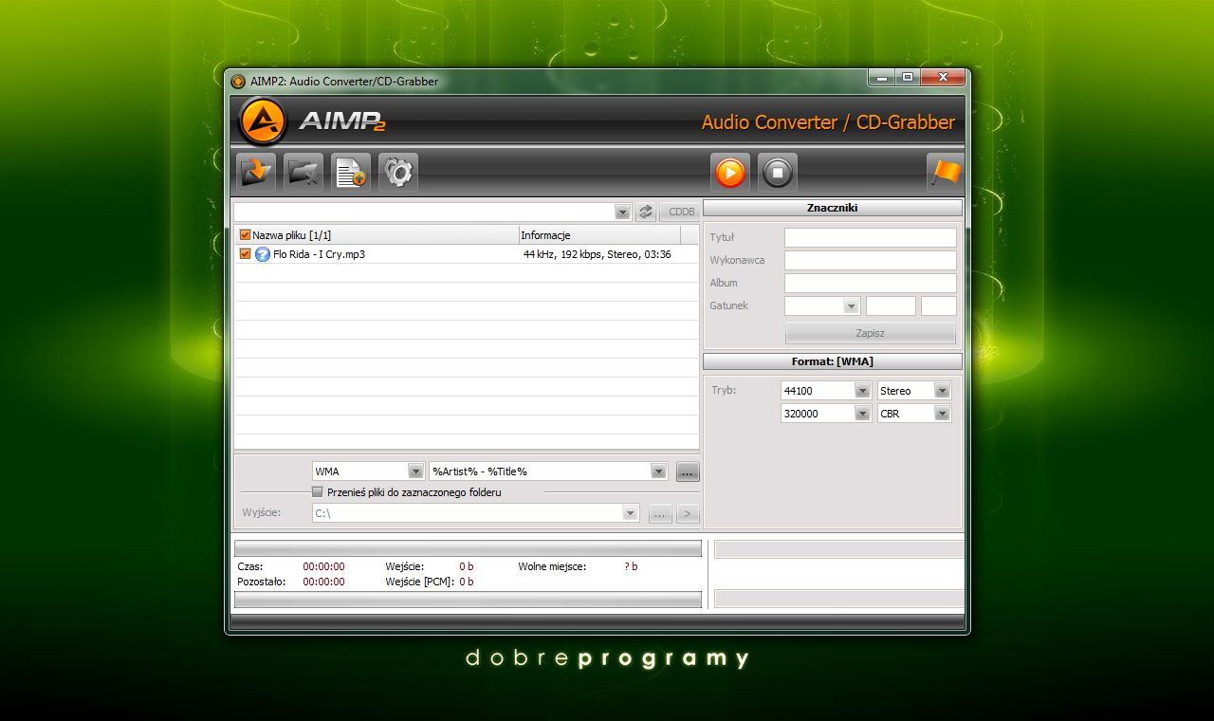Click the CDDB button
The height and width of the screenshot is (721, 1214).
pyautogui.click(x=682, y=212)
